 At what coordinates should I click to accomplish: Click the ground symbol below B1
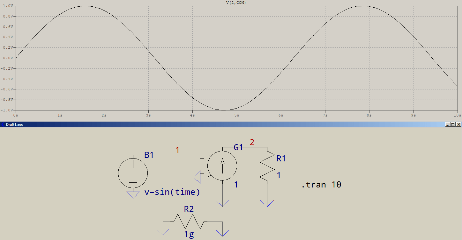(x=133, y=195)
